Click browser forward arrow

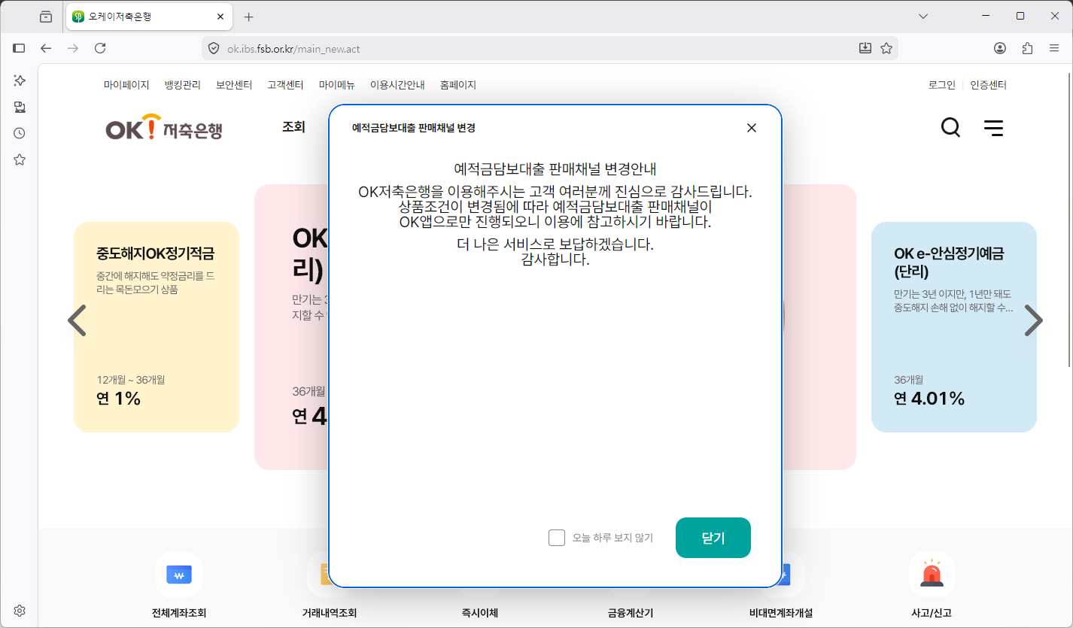click(x=73, y=48)
